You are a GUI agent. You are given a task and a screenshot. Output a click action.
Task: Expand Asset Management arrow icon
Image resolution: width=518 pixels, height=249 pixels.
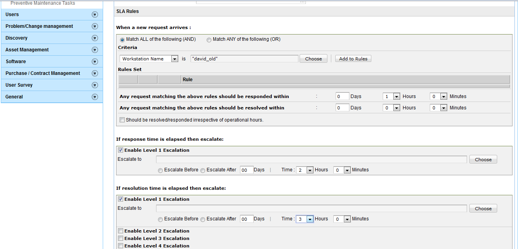pyautogui.click(x=95, y=50)
